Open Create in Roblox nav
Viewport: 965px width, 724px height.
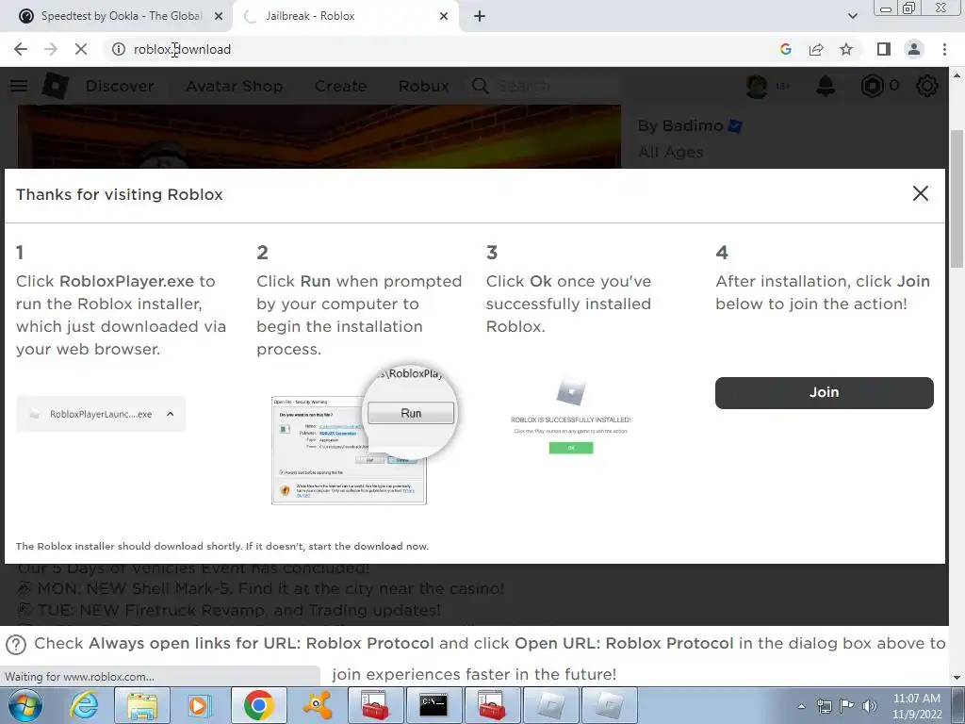(340, 86)
